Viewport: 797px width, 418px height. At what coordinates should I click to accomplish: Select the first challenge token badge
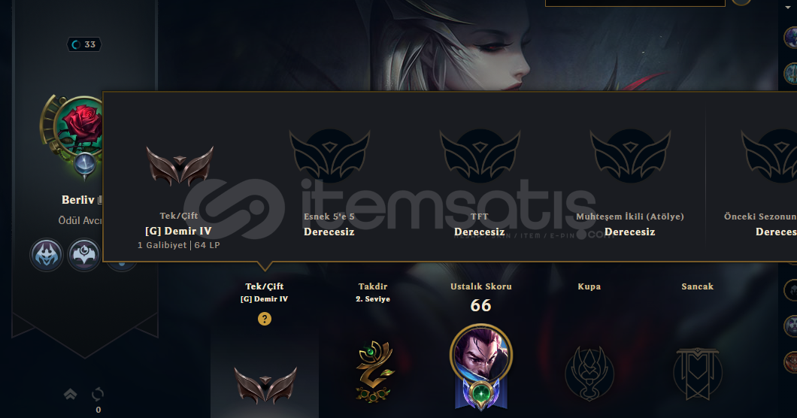click(47, 255)
